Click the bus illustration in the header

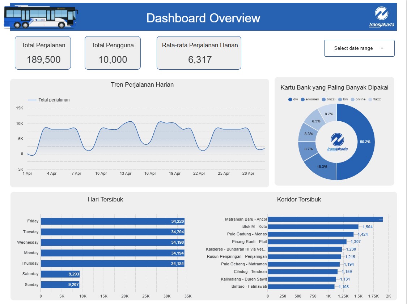click(41, 17)
